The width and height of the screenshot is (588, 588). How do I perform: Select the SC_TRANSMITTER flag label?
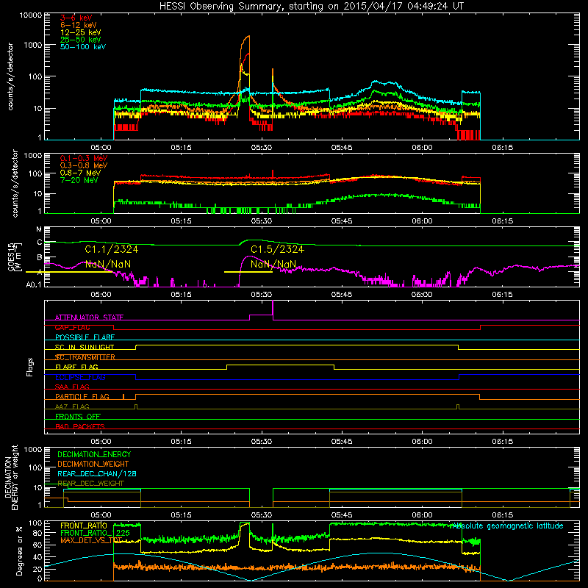pyautogui.click(x=85, y=357)
